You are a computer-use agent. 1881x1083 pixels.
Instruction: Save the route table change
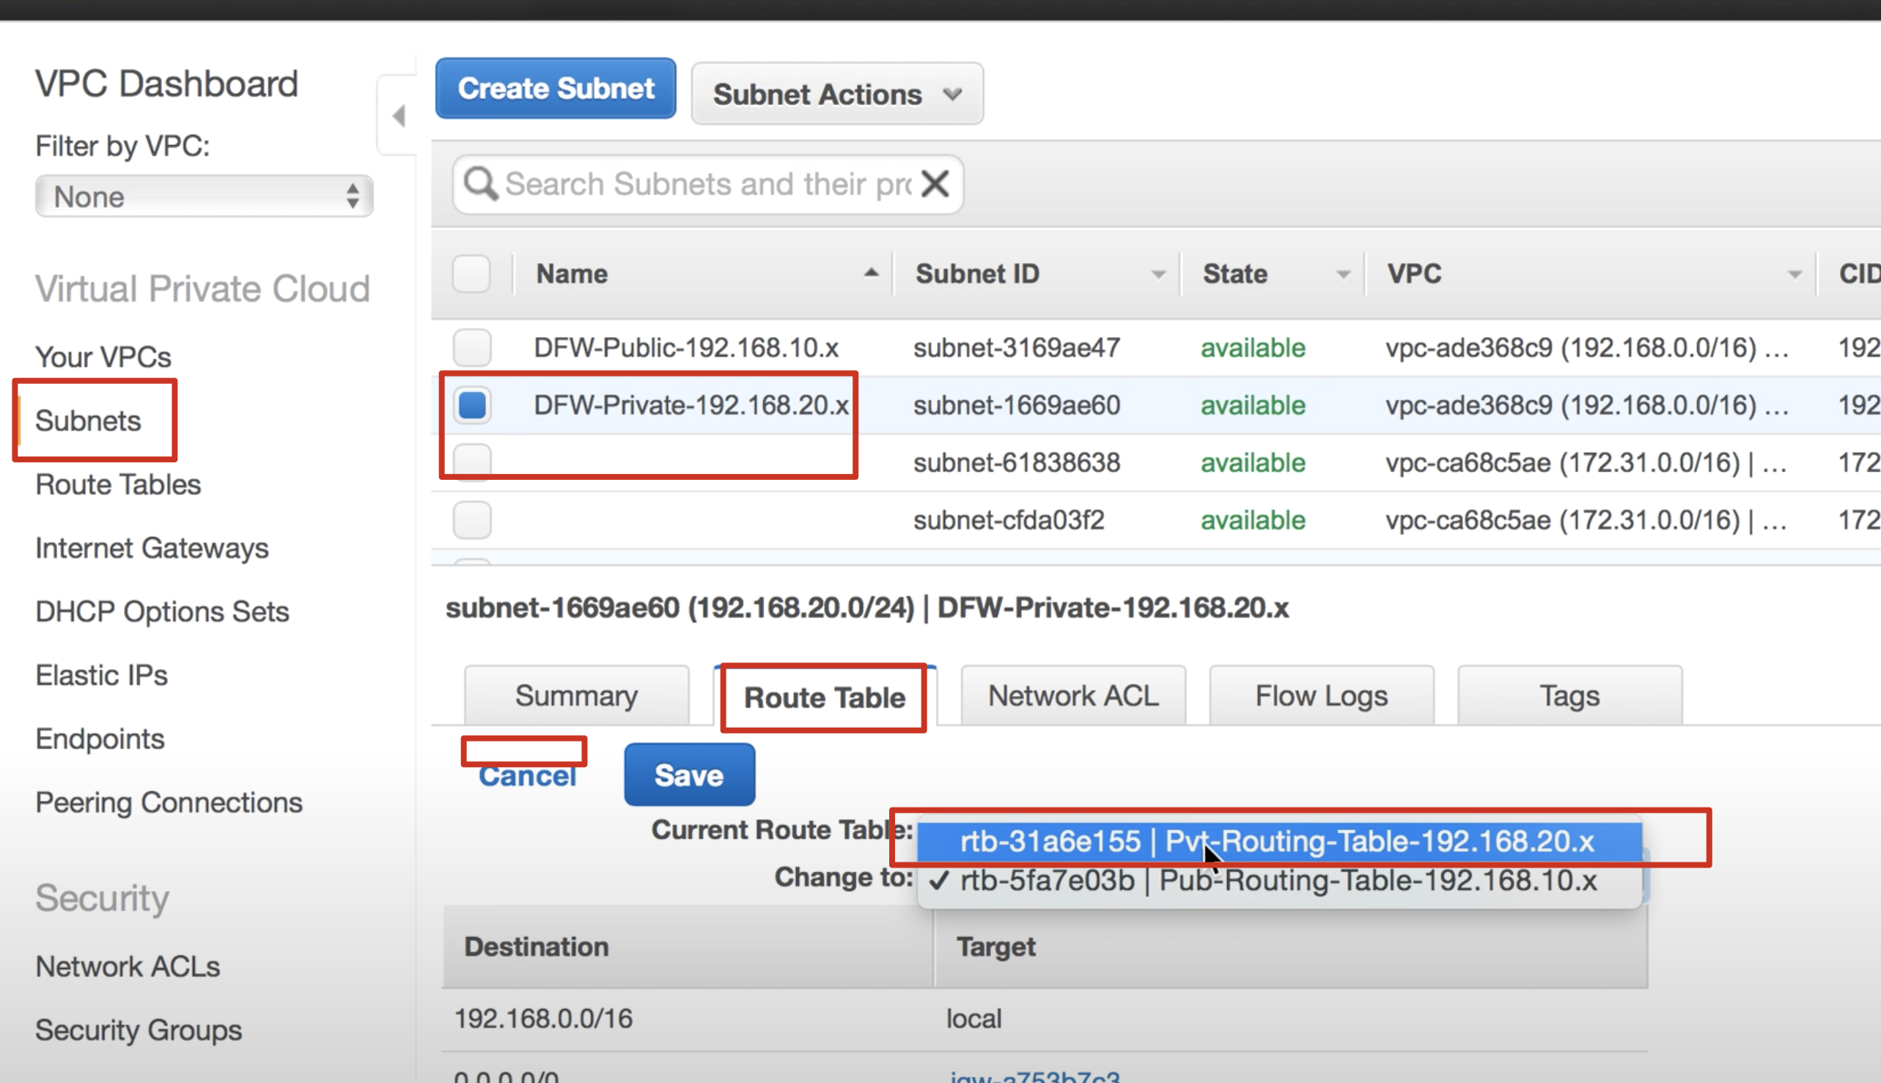point(689,775)
